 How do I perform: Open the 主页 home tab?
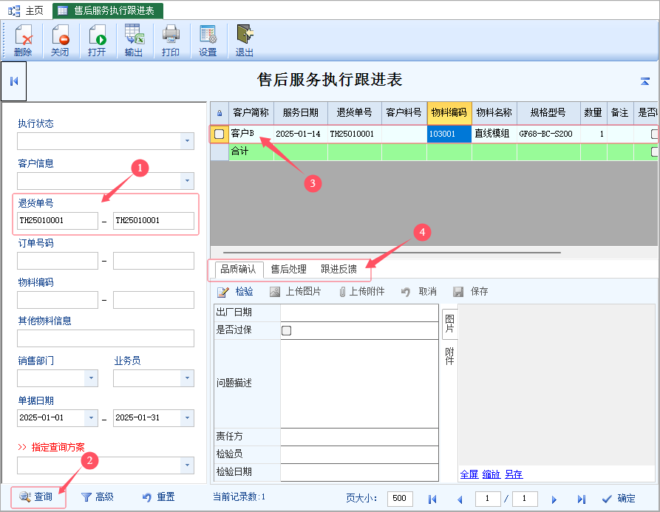coord(26,10)
